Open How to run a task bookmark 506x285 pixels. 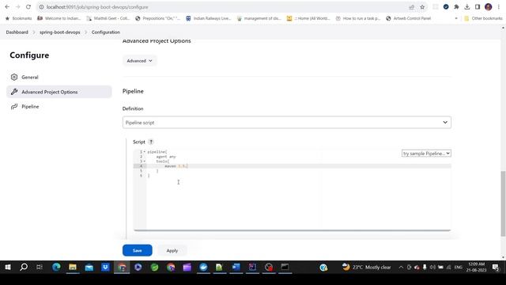click(x=358, y=18)
